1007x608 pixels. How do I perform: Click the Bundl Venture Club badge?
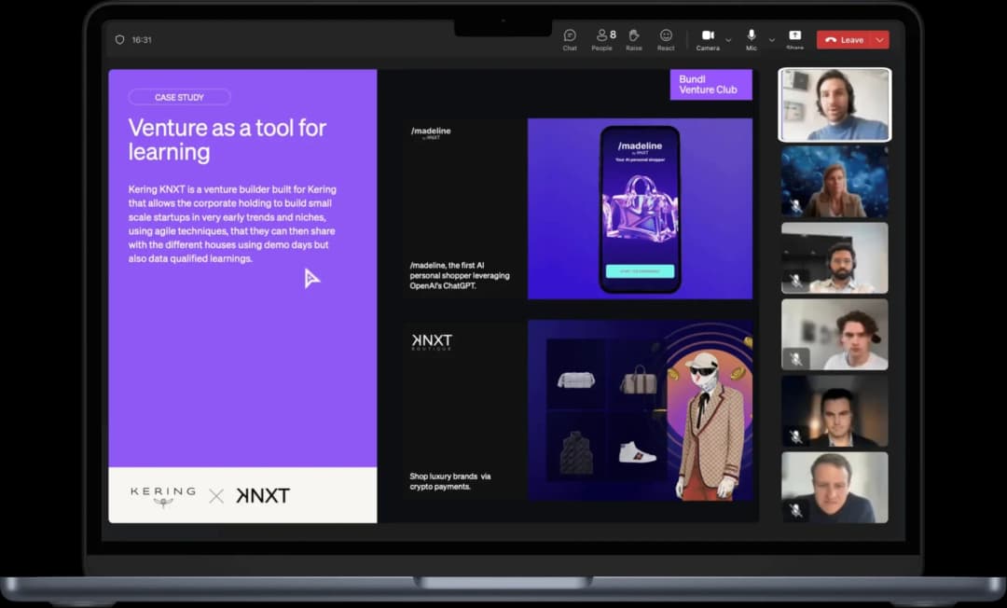pyautogui.click(x=710, y=85)
